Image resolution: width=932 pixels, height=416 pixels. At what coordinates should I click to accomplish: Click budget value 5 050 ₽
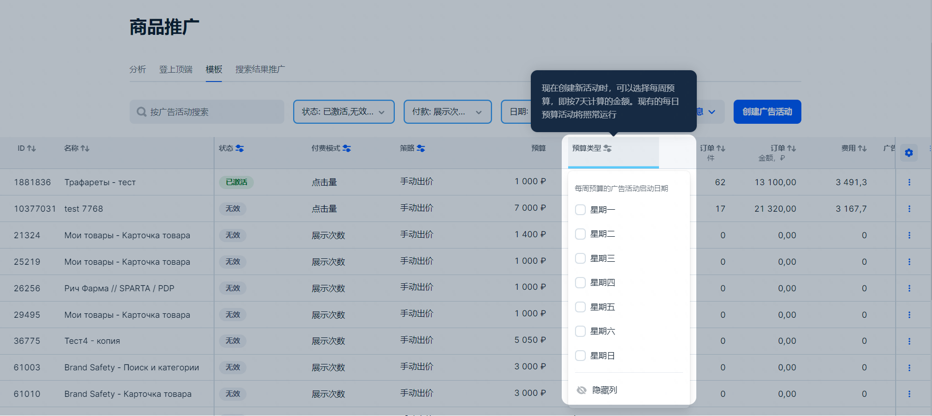[x=530, y=340]
